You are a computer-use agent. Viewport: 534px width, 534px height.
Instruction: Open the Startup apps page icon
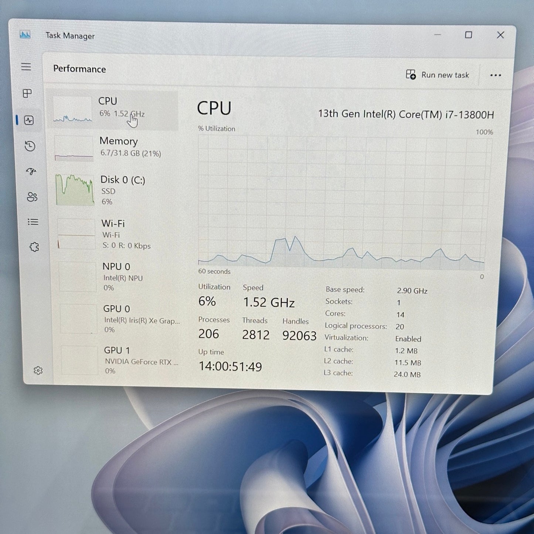tap(31, 171)
